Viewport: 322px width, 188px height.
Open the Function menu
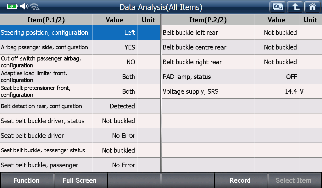[27, 180]
